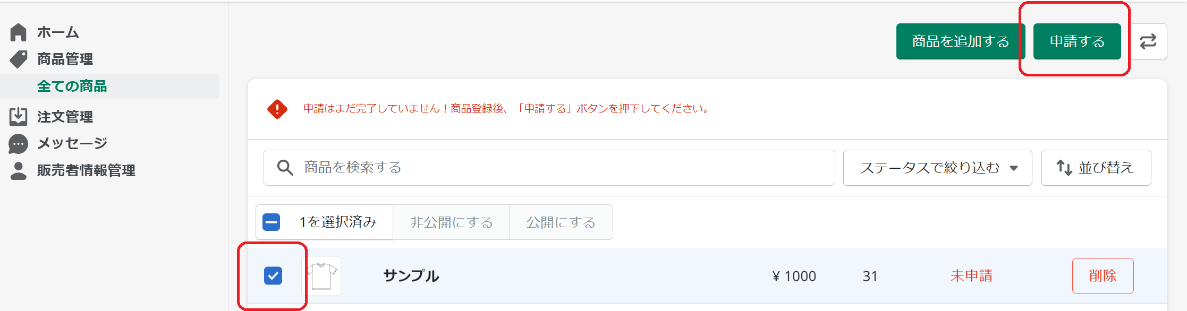Image resolution: width=1187 pixels, height=311 pixels.
Task: Click the message speech bubble icon
Action: [x=18, y=143]
